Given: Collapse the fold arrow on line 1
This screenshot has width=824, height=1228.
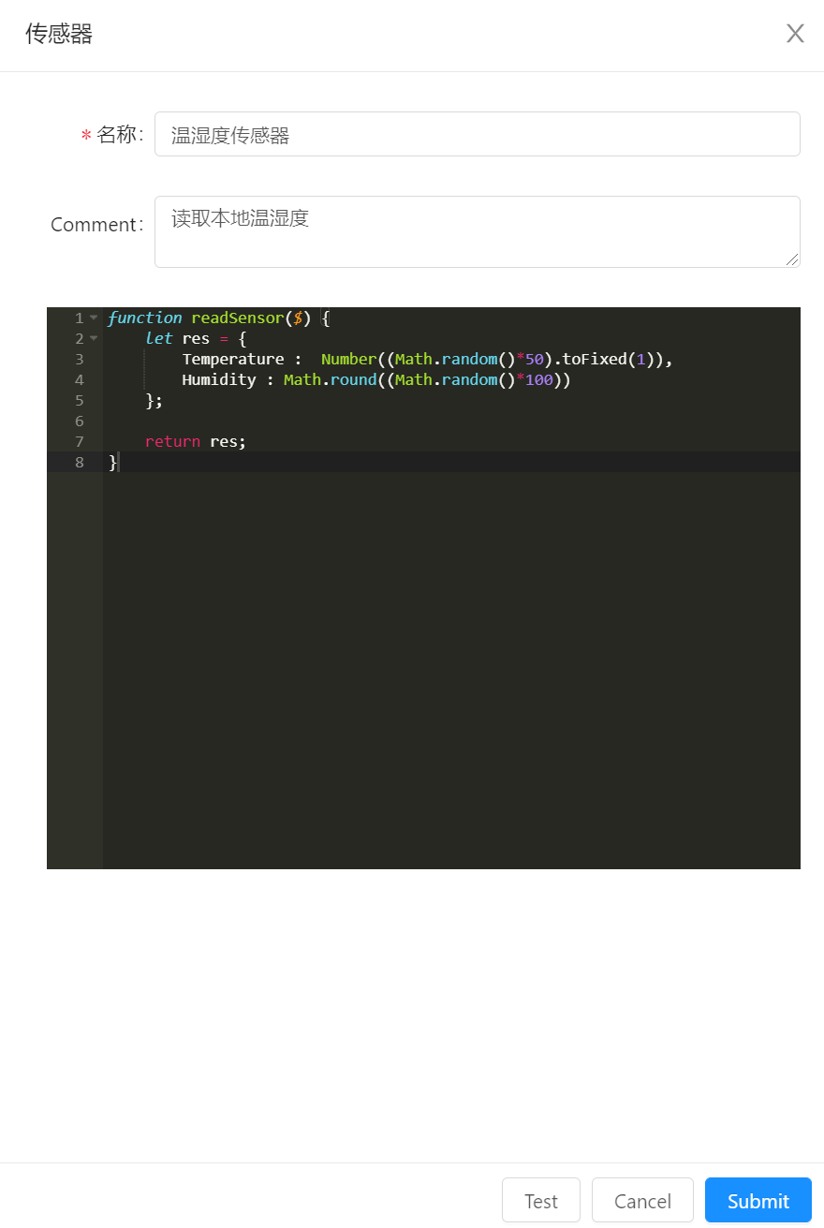Looking at the screenshot, I should [94, 318].
